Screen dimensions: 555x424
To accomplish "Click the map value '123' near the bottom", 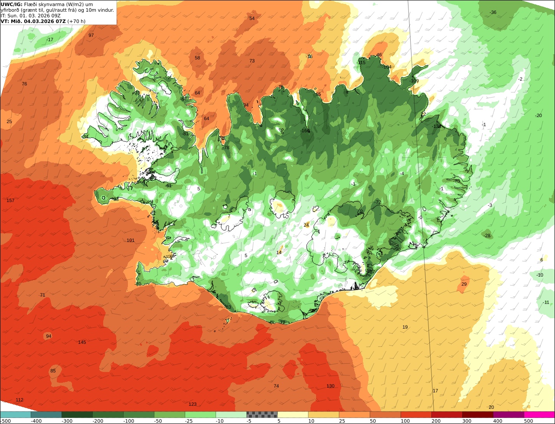I will click(x=193, y=404).
